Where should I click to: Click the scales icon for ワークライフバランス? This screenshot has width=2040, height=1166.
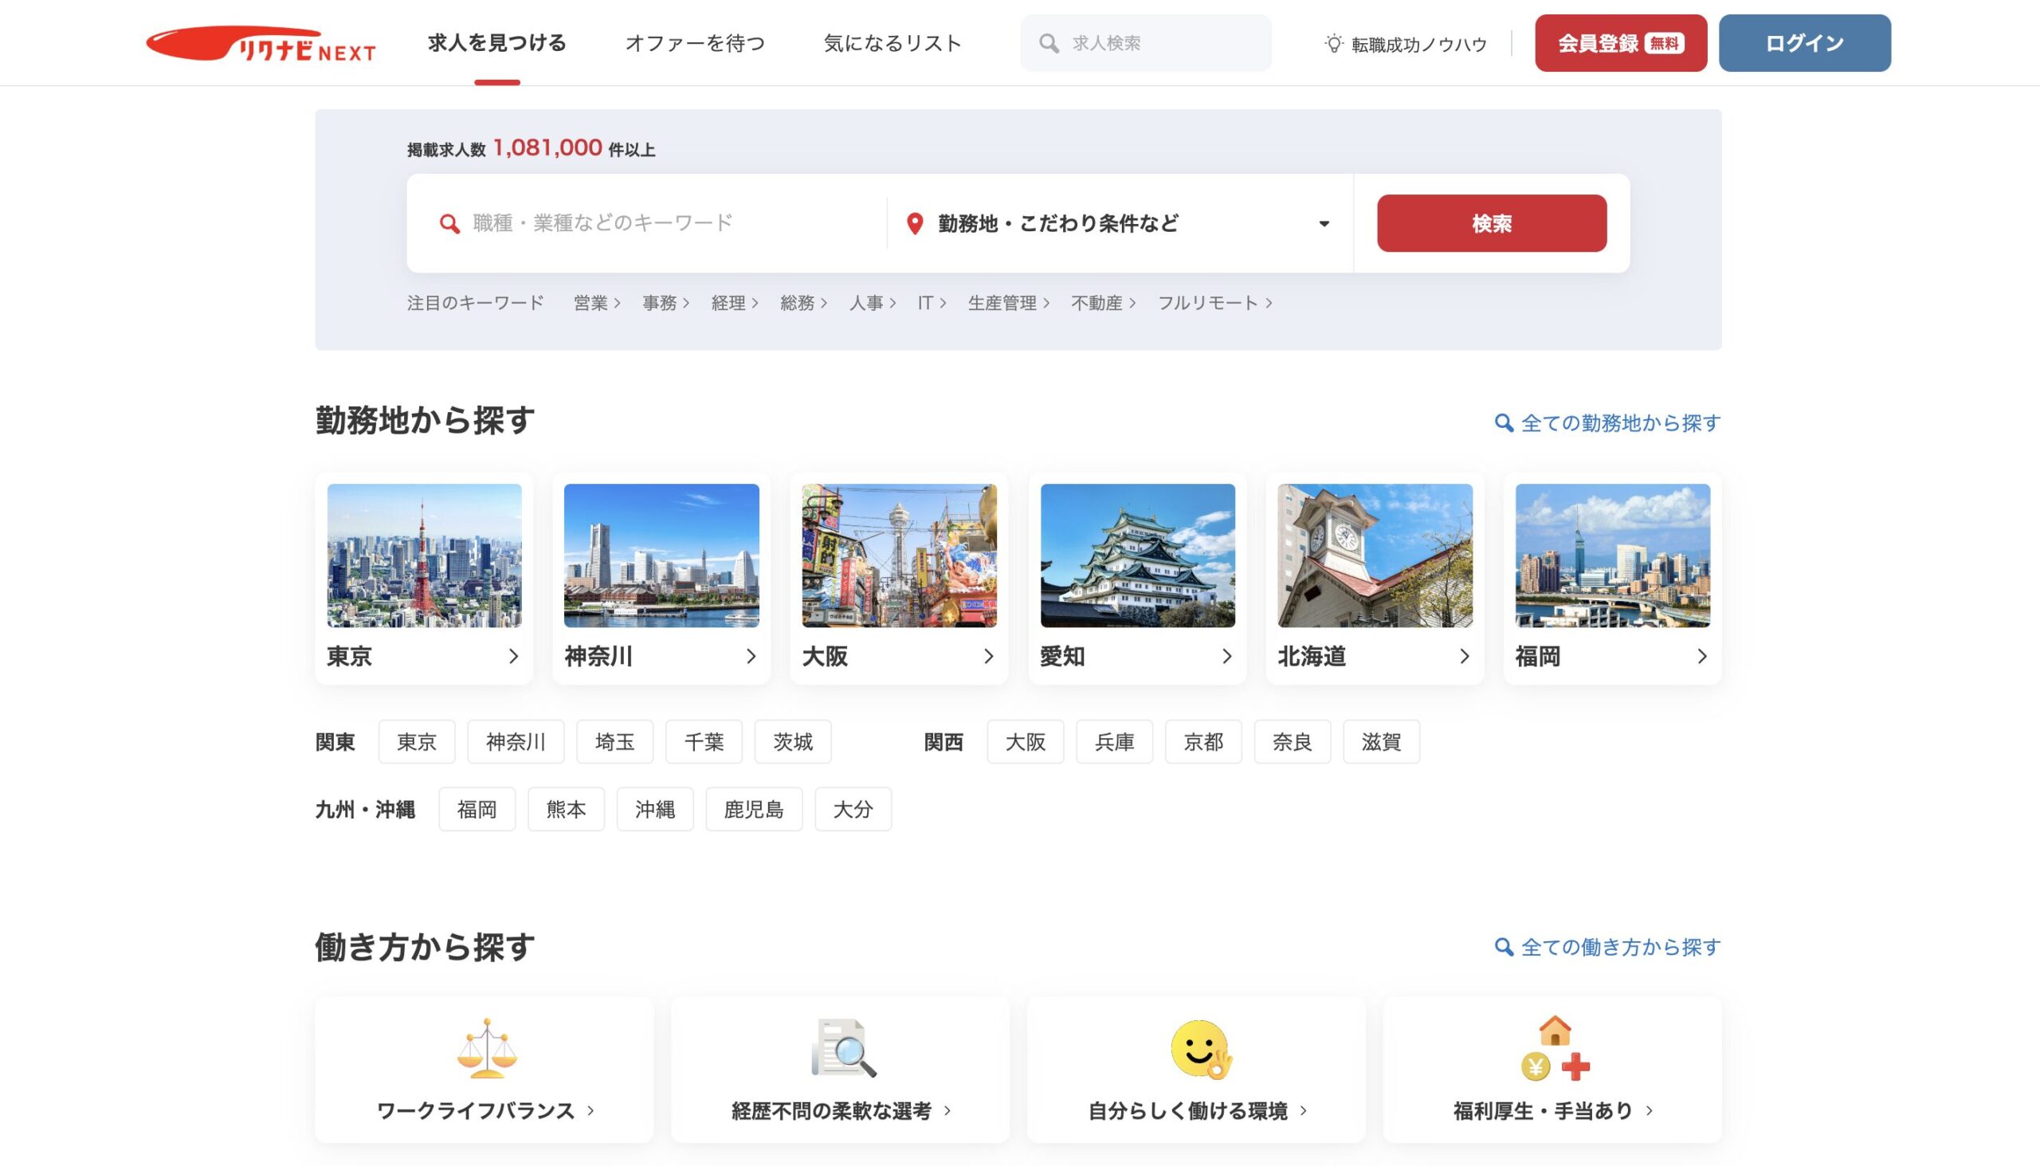click(x=487, y=1048)
